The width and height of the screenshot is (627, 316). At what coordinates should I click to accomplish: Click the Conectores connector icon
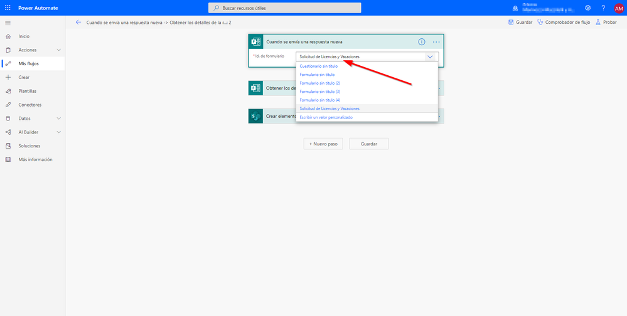pos(8,105)
